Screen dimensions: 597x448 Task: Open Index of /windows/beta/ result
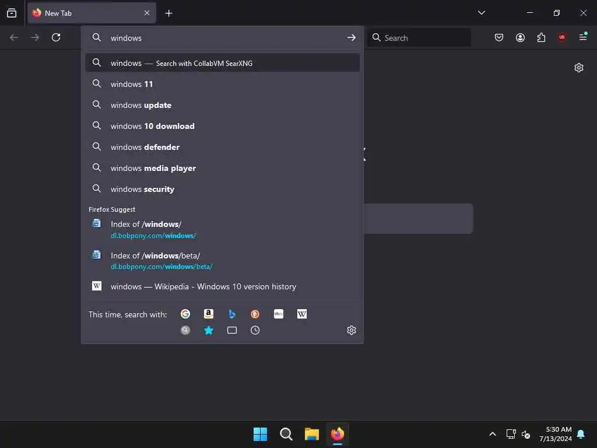tap(222, 261)
